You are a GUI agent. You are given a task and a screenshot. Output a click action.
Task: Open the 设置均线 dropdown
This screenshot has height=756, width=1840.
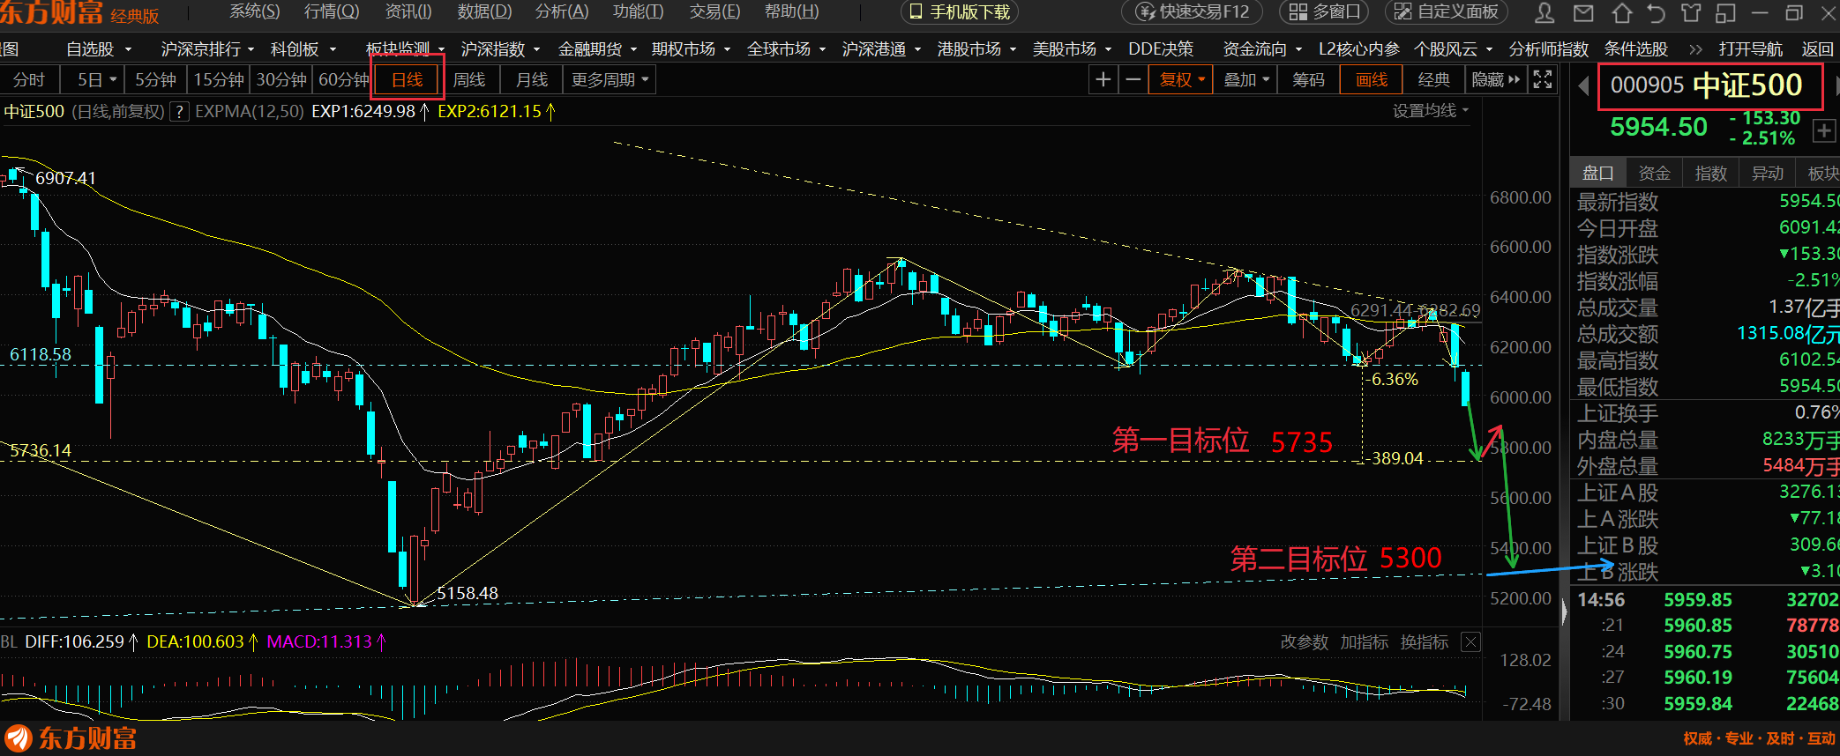(x=1431, y=111)
